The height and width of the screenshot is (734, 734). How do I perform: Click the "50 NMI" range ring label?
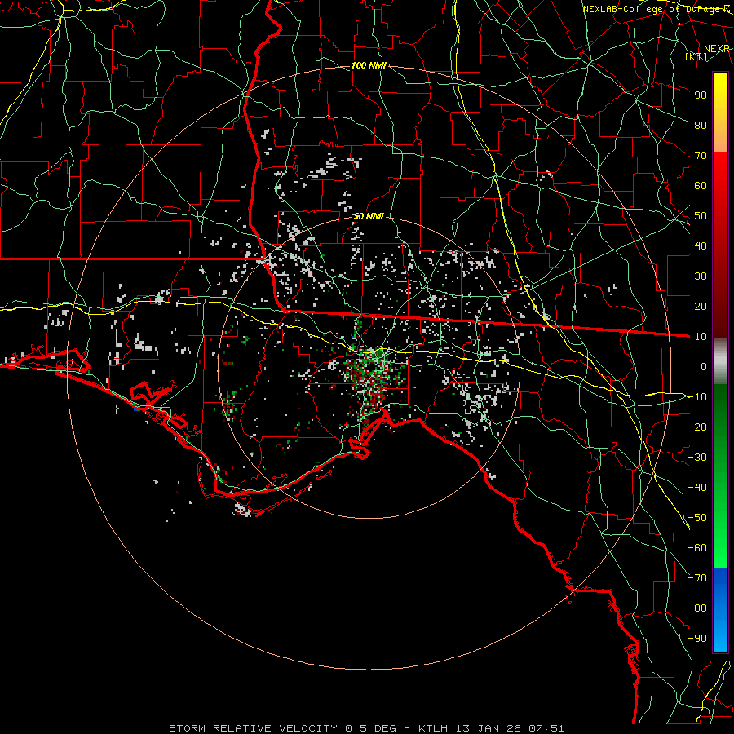pyautogui.click(x=369, y=216)
